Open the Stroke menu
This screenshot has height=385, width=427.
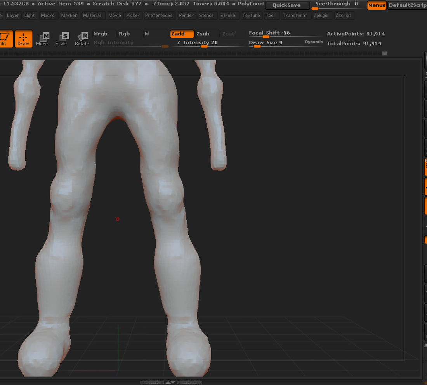pos(227,16)
